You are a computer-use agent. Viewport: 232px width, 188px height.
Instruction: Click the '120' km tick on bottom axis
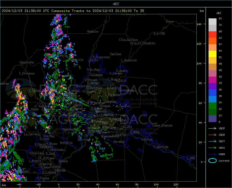pos(176,185)
